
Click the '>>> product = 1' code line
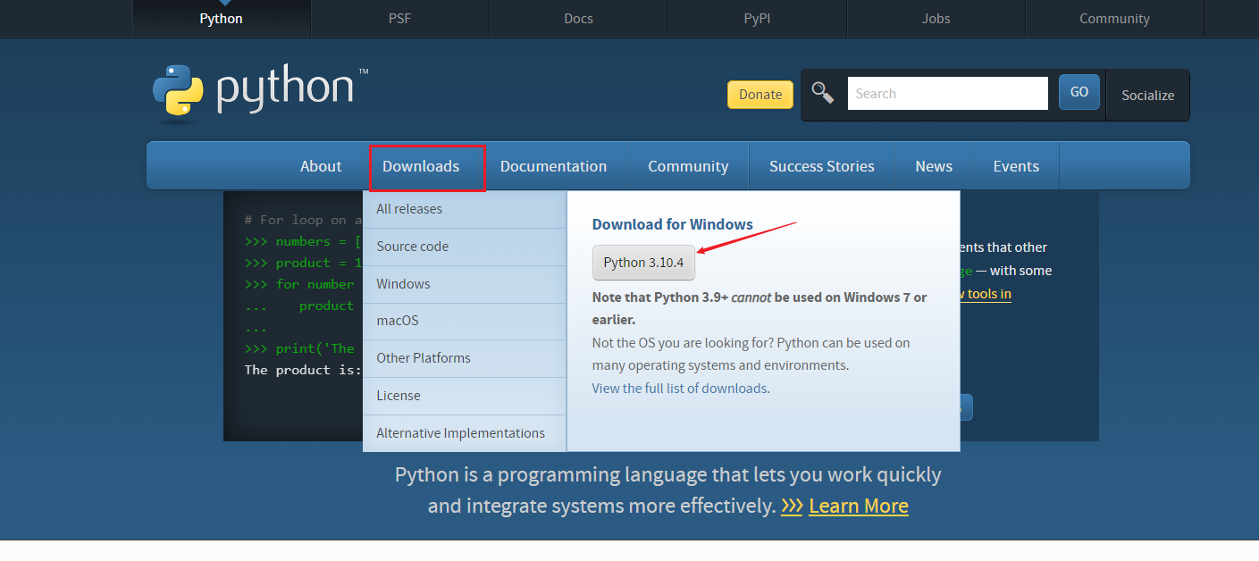(x=303, y=263)
